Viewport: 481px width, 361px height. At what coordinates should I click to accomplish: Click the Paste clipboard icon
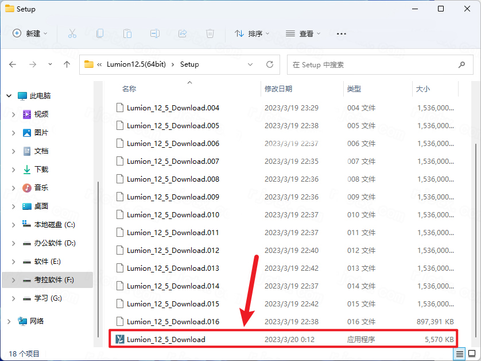(x=127, y=33)
